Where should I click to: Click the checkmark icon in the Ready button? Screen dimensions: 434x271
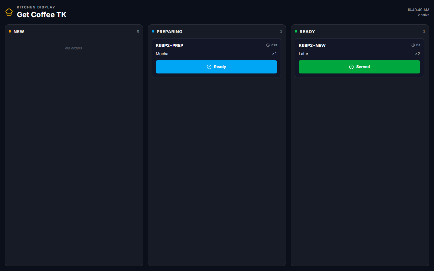(x=209, y=67)
